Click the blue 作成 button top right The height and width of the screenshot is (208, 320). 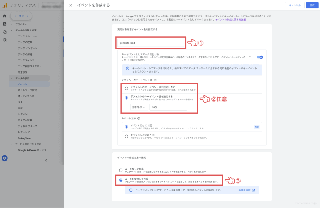tap(312, 5)
